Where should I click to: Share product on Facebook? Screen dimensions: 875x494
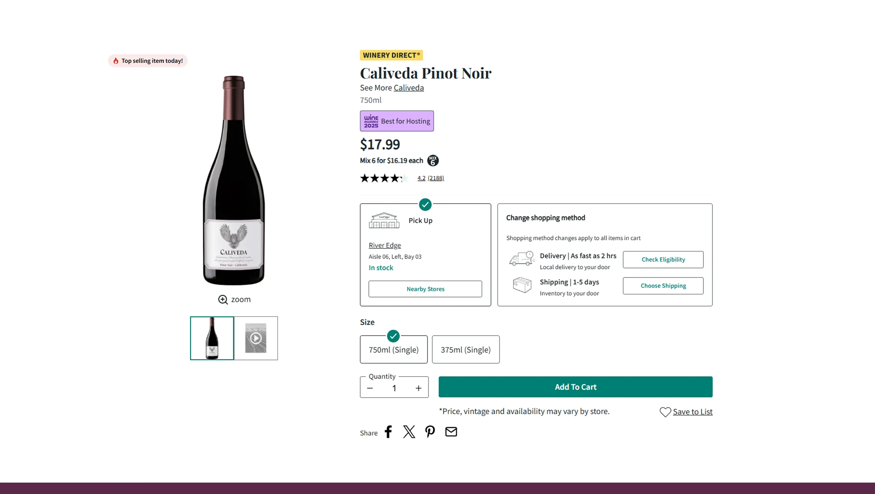[388, 432]
